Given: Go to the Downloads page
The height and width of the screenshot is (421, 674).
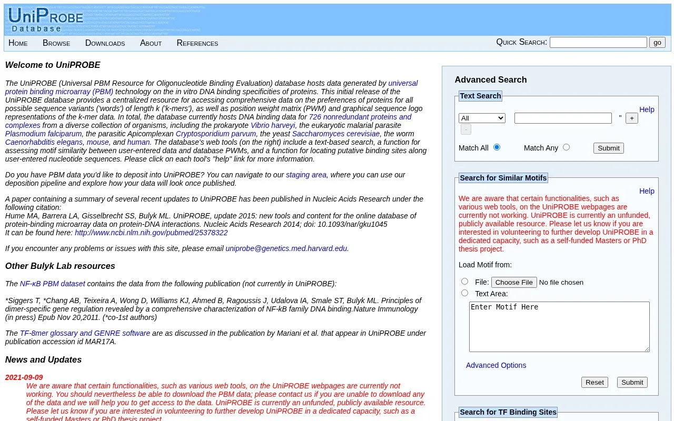Looking at the screenshot, I should [105, 43].
